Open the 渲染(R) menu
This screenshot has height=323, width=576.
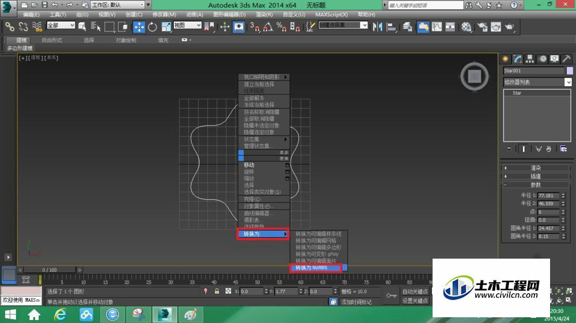(264, 14)
